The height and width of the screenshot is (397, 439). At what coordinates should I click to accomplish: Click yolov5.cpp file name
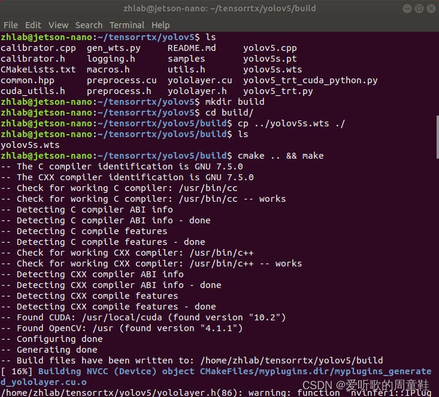270,48
